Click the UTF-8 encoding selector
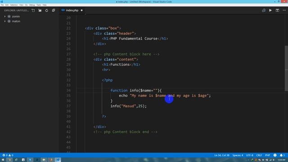288x162 pixels. pos(250,155)
